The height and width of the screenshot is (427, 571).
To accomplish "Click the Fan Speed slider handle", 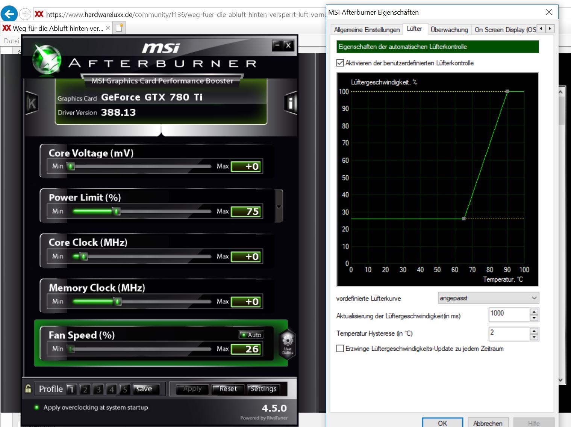I will pyautogui.click(x=71, y=349).
